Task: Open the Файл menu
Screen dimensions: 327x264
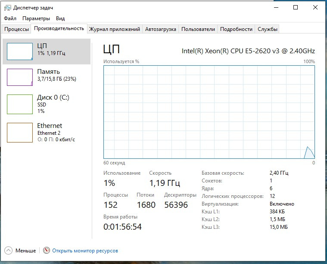Action: [x=10, y=18]
